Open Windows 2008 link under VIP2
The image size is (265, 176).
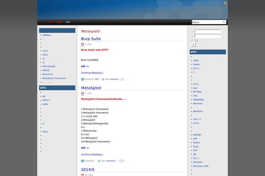click(201, 166)
